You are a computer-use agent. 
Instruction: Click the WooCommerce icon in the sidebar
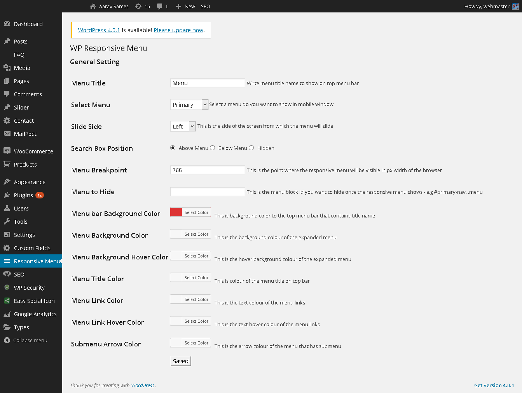tap(7, 151)
